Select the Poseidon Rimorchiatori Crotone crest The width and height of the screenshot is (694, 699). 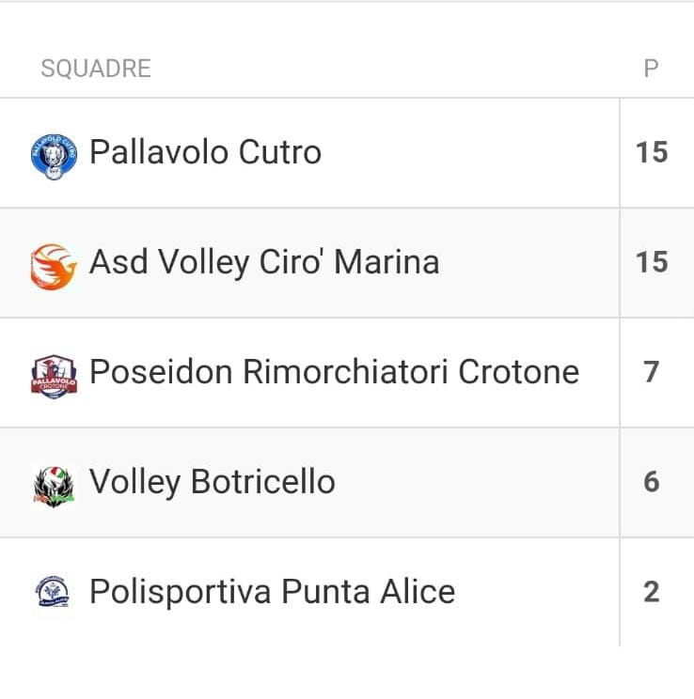click(x=54, y=375)
